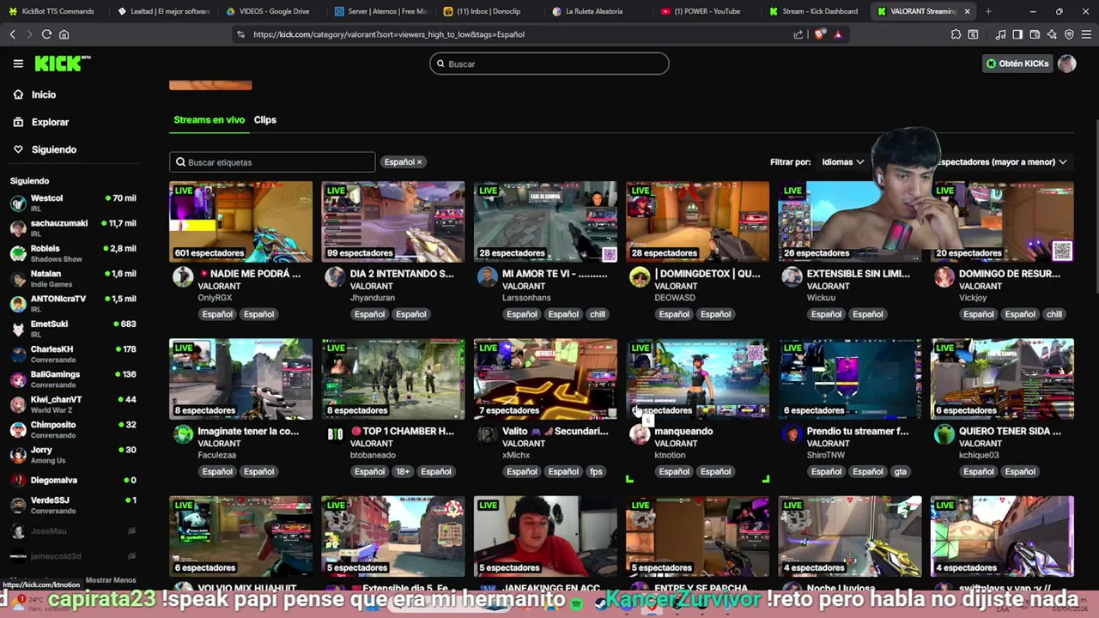
Task: Click the Obtén KICKs button
Action: pyautogui.click(x=1017, y=64)
